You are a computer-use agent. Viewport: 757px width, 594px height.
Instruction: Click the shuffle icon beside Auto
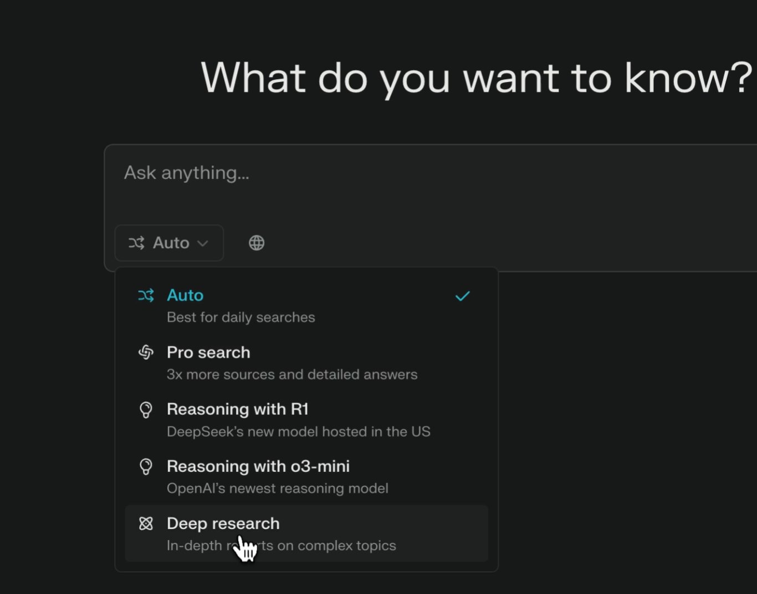[137, 243]
